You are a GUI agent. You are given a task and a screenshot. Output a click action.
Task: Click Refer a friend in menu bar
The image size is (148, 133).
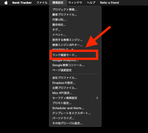pos(109,3)
